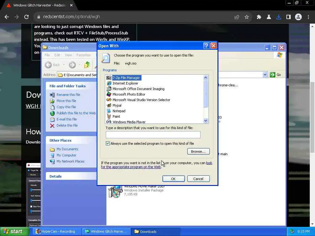
Task: Click Publish this file to the Web
Action: [x=76, y=113]
